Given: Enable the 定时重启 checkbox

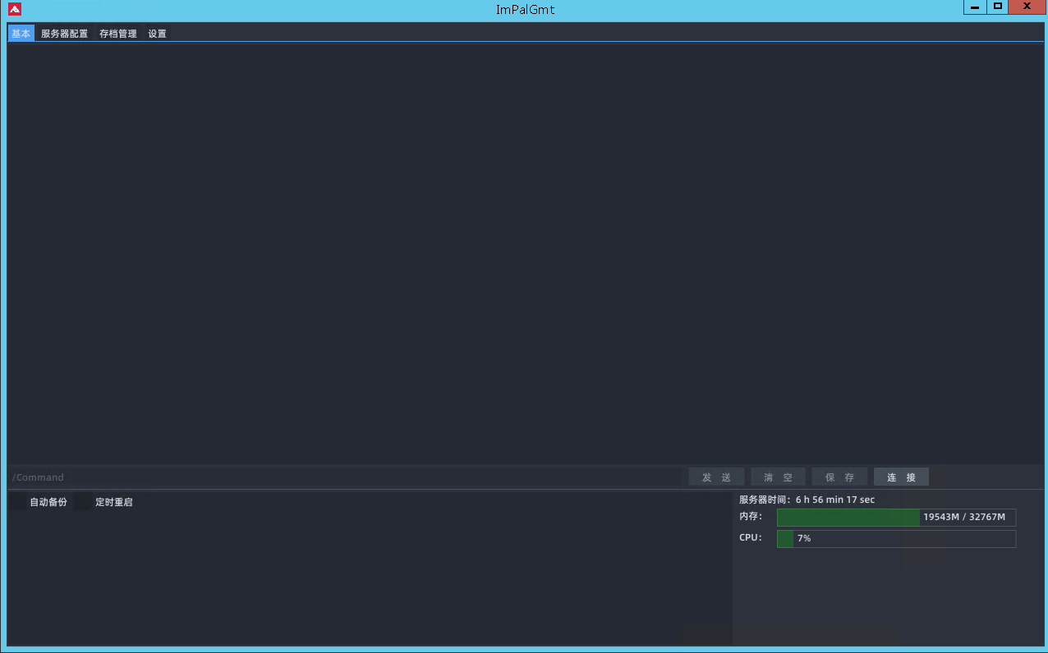Looking at the screenshot, I should click(x=83, y=502).
